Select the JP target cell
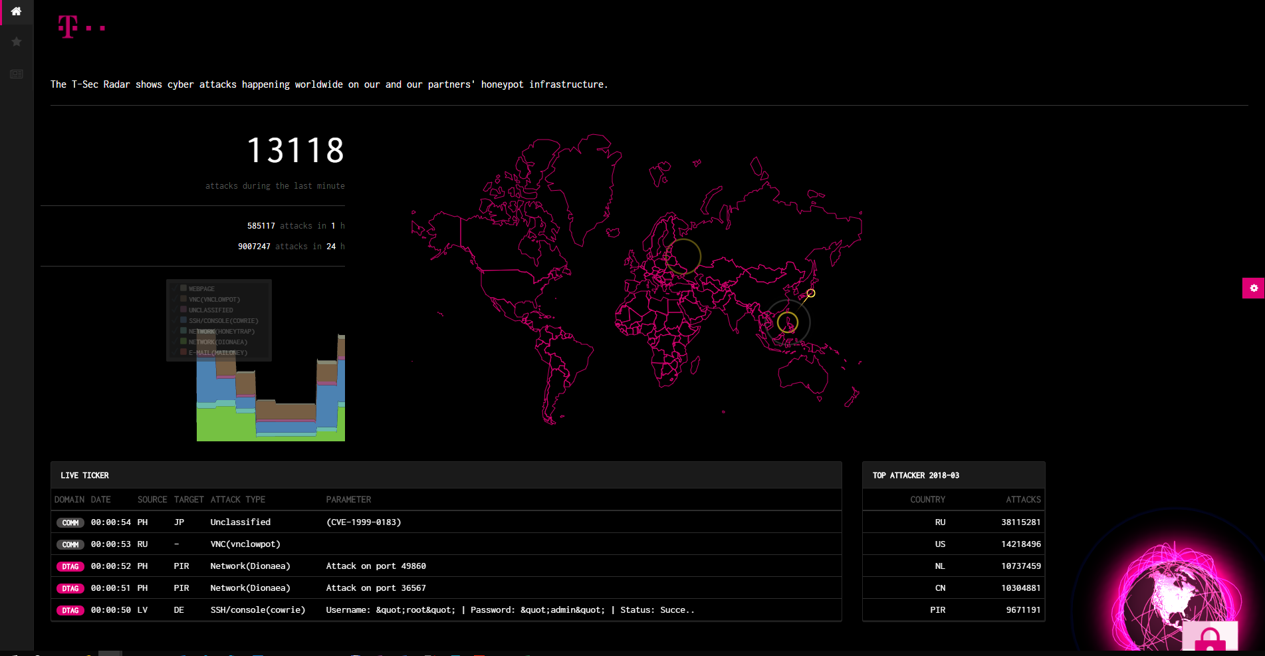Viewport: 1265px width, 656px height. coord(179,522)
